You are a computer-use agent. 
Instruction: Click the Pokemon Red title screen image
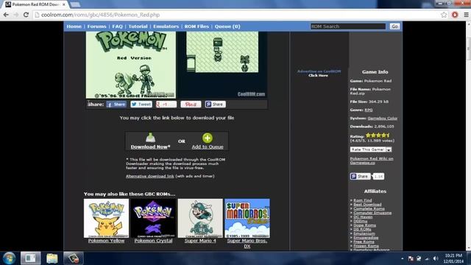click(x=131, y=65)
